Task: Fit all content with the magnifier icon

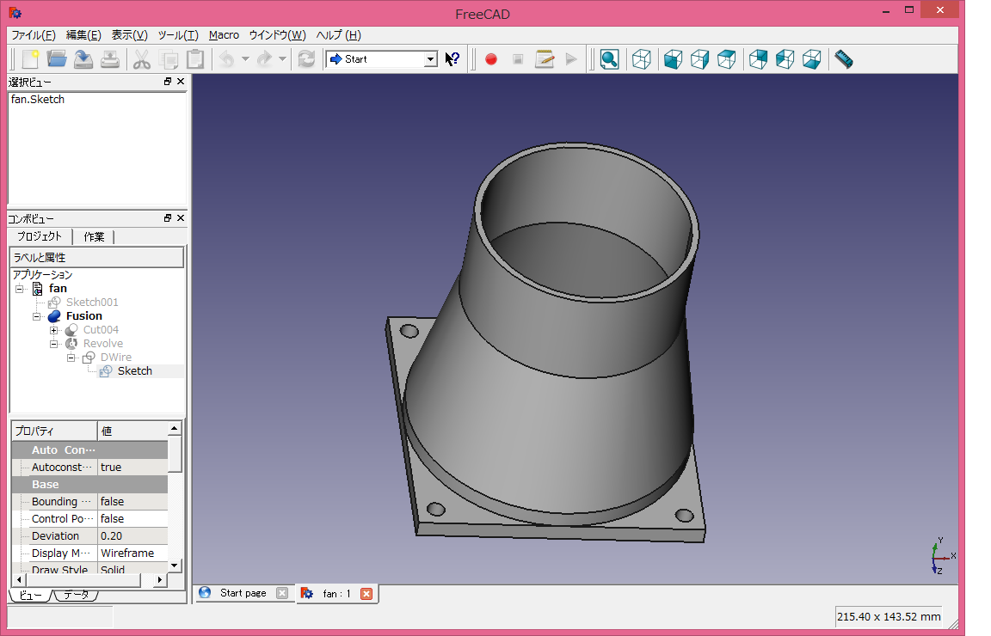Action: click(609, 59)
